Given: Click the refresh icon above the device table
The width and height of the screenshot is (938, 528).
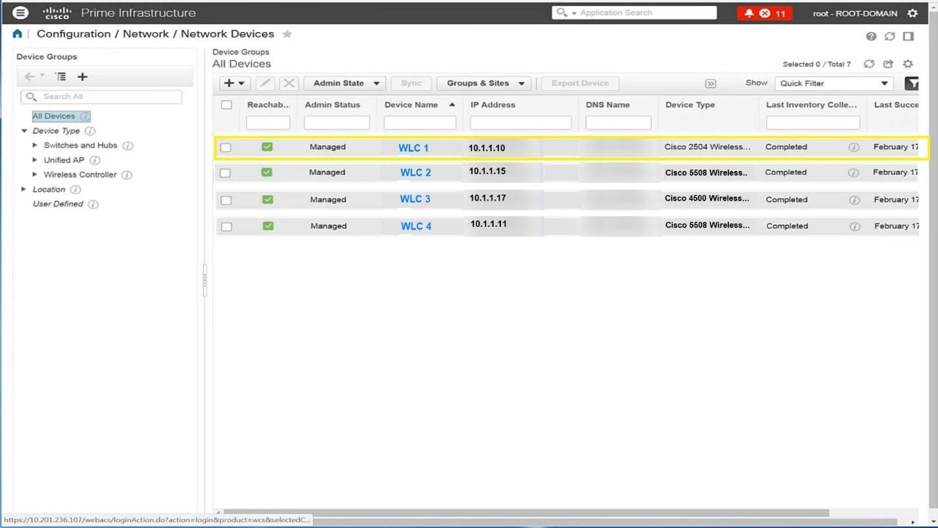Looking at the screenshot, I should pyautogui.click(x=869, y=64).
